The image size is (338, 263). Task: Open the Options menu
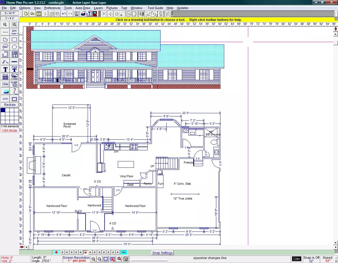tap(25, 8)
